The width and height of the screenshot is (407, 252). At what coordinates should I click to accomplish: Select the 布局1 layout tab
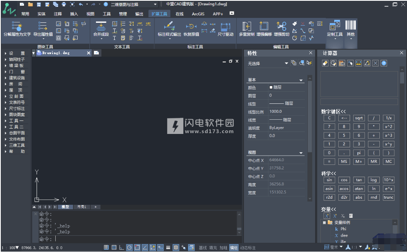[x=82, y=207]
